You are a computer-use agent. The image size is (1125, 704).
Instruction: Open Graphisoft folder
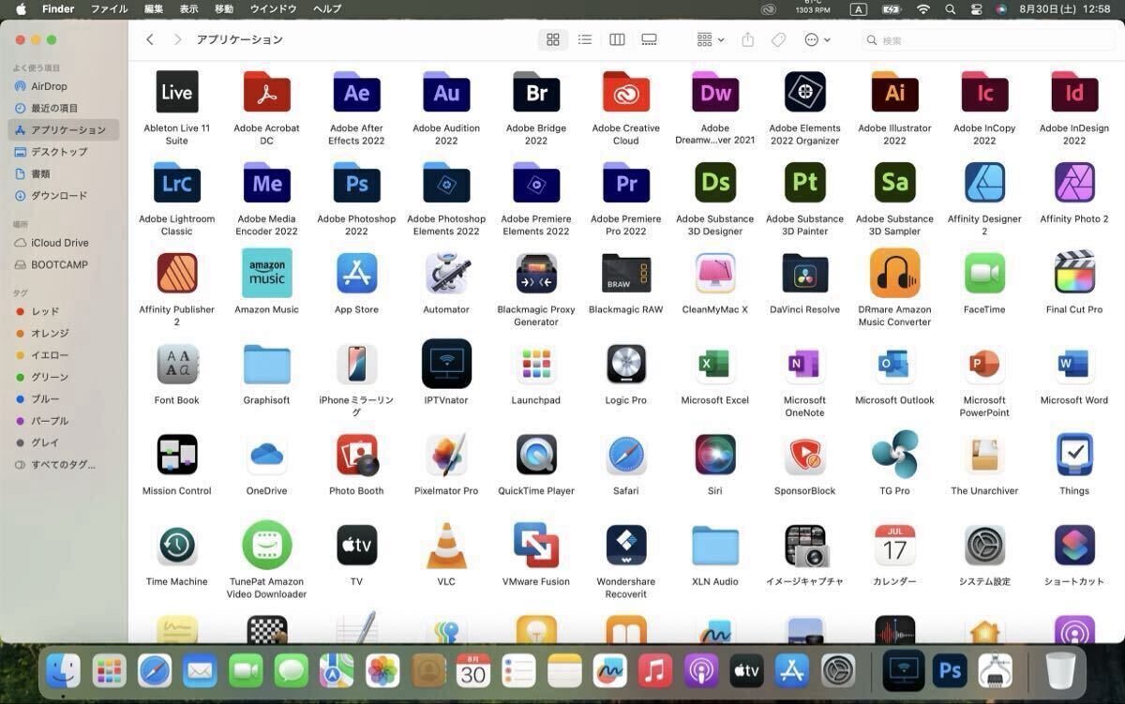[266, 364]
